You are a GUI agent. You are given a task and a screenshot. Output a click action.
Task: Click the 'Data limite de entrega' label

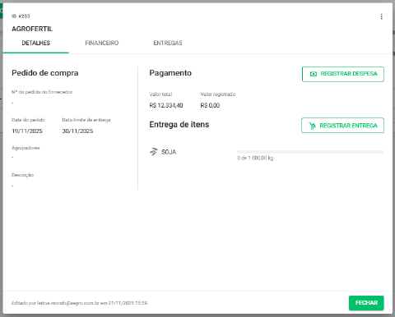(x=86, y=120)
